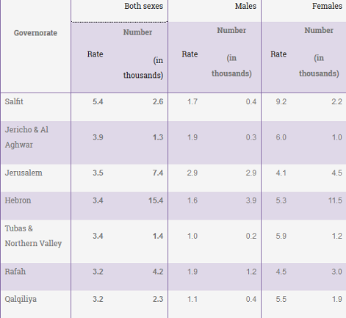Click the Governorate column header

[35, 33]
